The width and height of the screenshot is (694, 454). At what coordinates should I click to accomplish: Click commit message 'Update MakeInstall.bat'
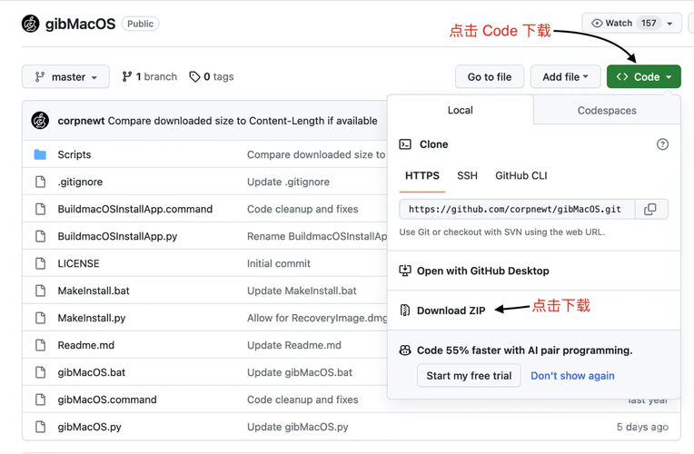tap(302, 291)
